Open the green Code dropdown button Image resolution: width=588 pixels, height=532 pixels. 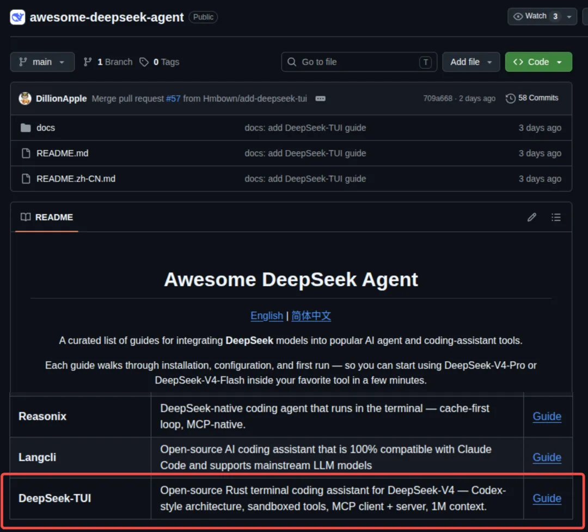click(x=538, y=62)
